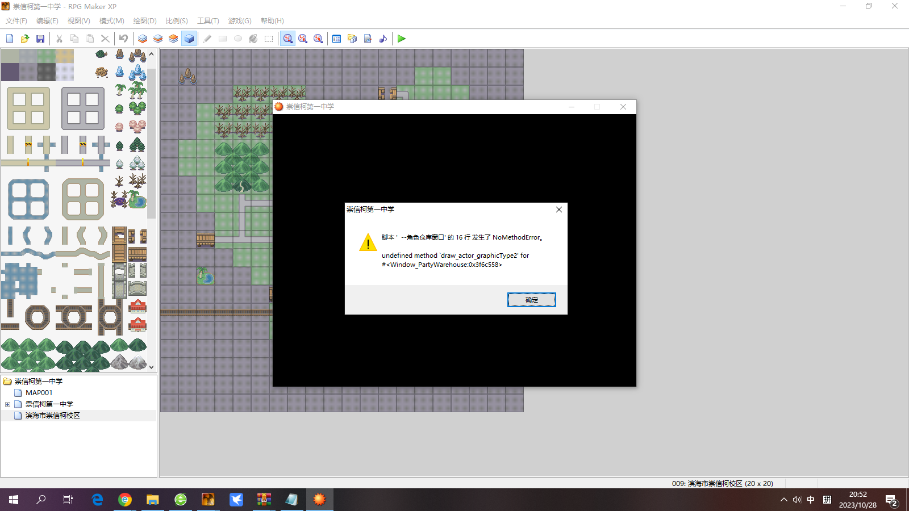The height and width of the screenshot is (511, 909).
Task: Pick the tan sand tile swatch
Action: click(65, 56)
